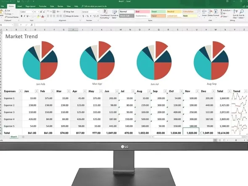The width and height of the screenshot is (248, 186).
Task: Open the Sort & Filter tool
Action: pyautogui.click(x=235, y=14)
